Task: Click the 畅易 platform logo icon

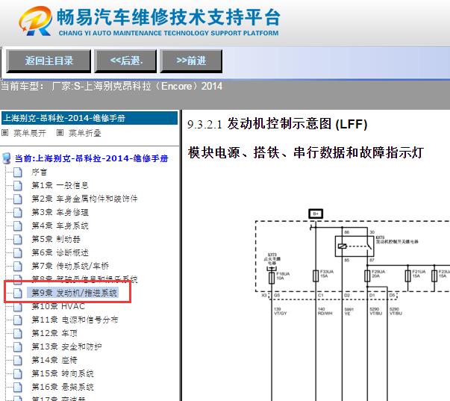Action: 35,21
